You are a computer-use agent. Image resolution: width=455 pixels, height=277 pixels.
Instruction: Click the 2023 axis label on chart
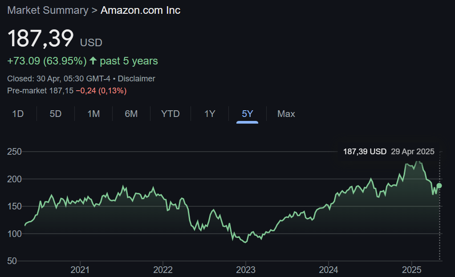click(x=247, y=270)
